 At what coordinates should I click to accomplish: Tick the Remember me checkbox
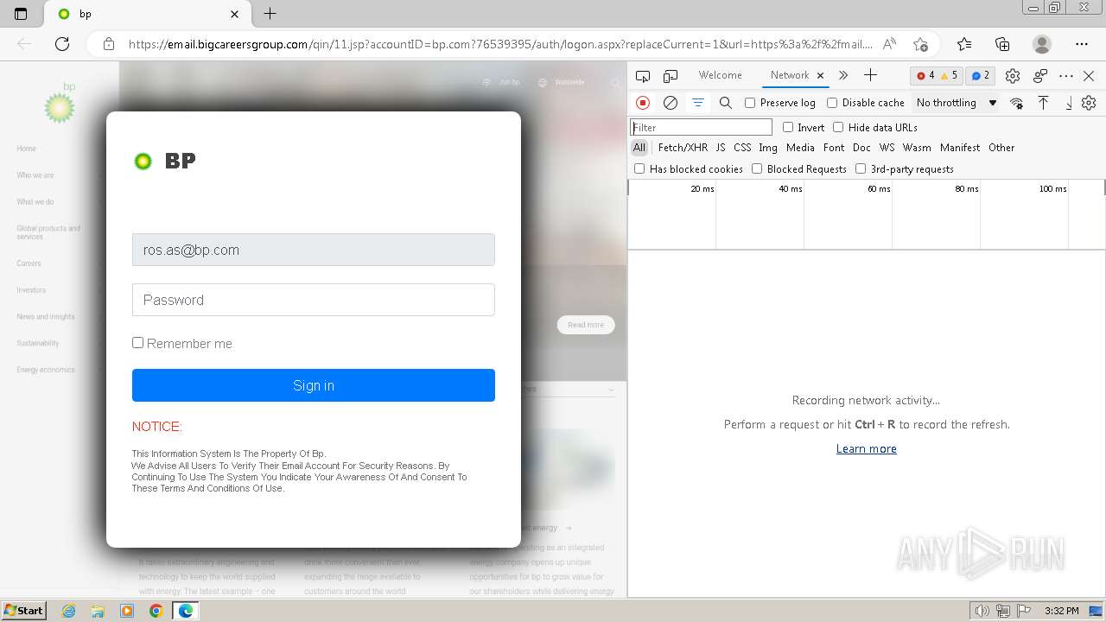click(x=137, y=343)
